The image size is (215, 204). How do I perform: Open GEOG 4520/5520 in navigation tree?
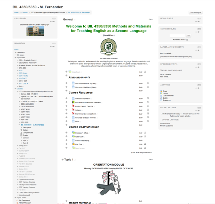[x=27, y=104]
